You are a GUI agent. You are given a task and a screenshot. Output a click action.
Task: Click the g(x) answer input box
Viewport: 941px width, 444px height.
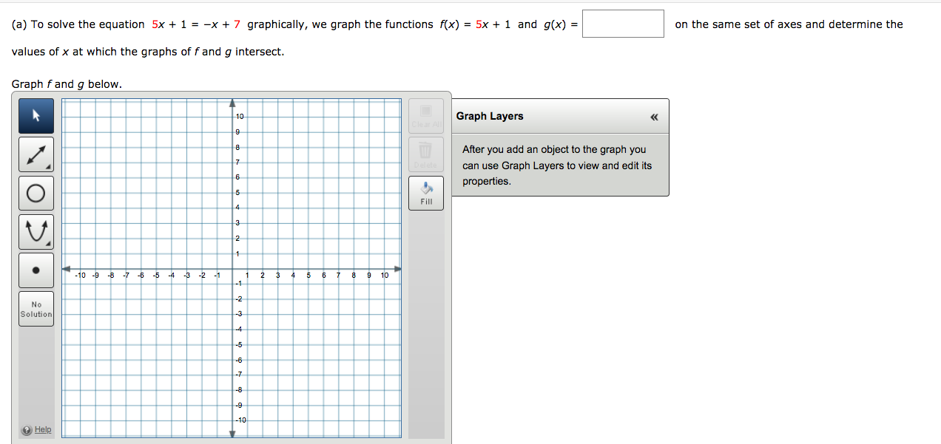click(x=623, y=24)
